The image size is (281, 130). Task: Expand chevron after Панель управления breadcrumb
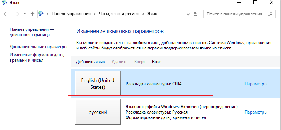(95, 14)
